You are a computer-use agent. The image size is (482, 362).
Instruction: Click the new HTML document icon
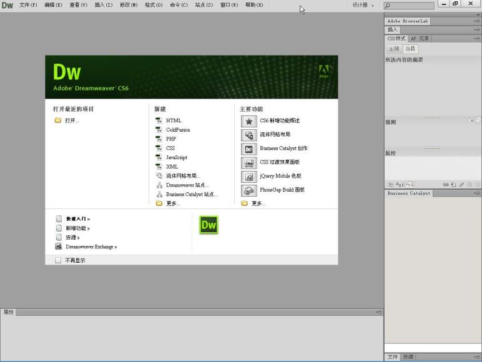(x=159, y=120)
